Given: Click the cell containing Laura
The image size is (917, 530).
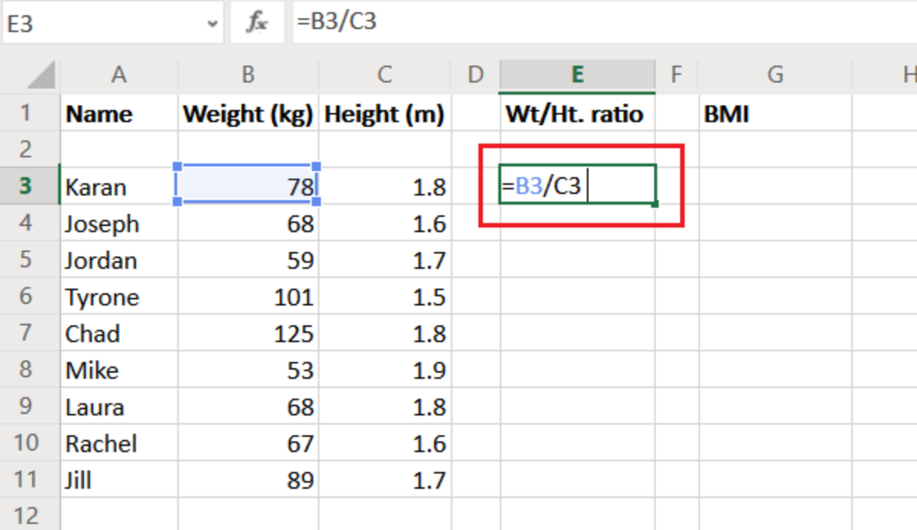Looking at the screenshot, I should click(119, 406).
